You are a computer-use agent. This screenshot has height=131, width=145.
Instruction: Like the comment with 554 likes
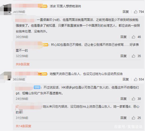136,79
